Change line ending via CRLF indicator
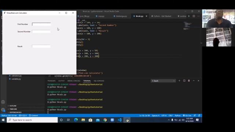 pos(170,115)
